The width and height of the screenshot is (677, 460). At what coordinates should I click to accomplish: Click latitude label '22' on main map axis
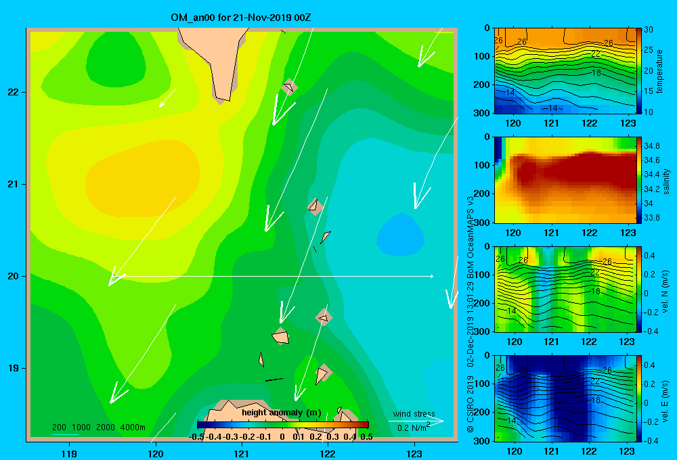coord(13,92)
